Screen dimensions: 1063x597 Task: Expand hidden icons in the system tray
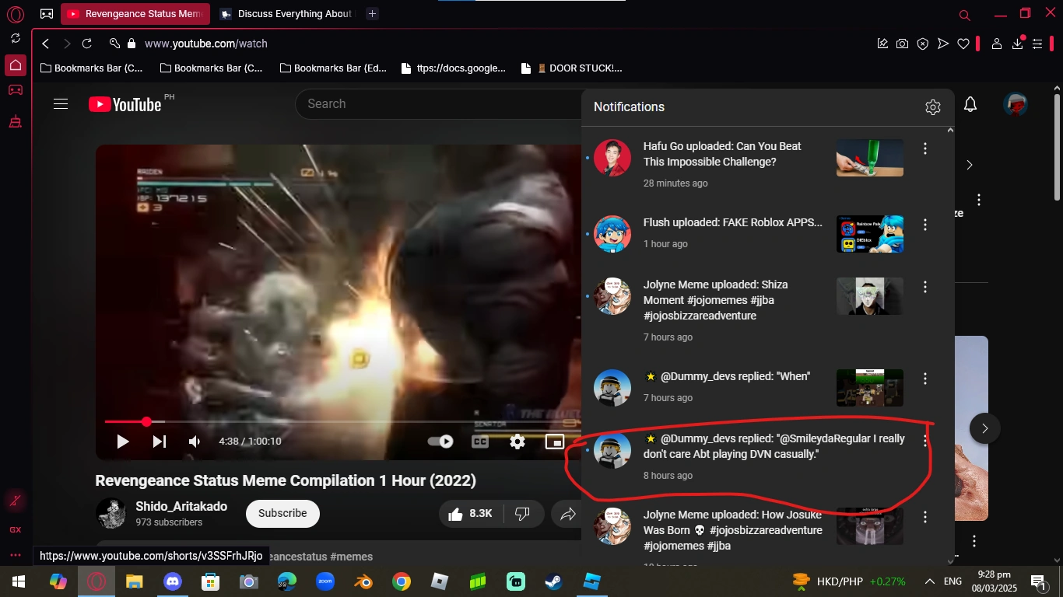coord(929,581)
